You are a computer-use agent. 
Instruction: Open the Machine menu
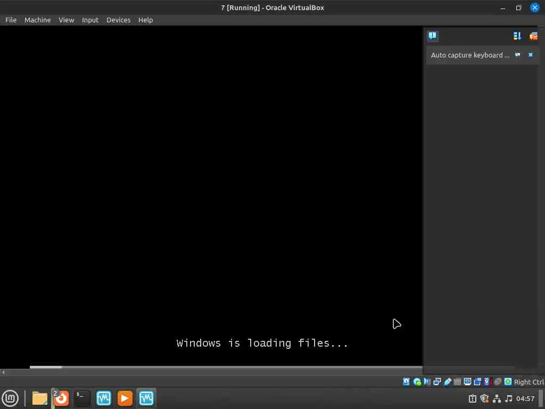38,20
